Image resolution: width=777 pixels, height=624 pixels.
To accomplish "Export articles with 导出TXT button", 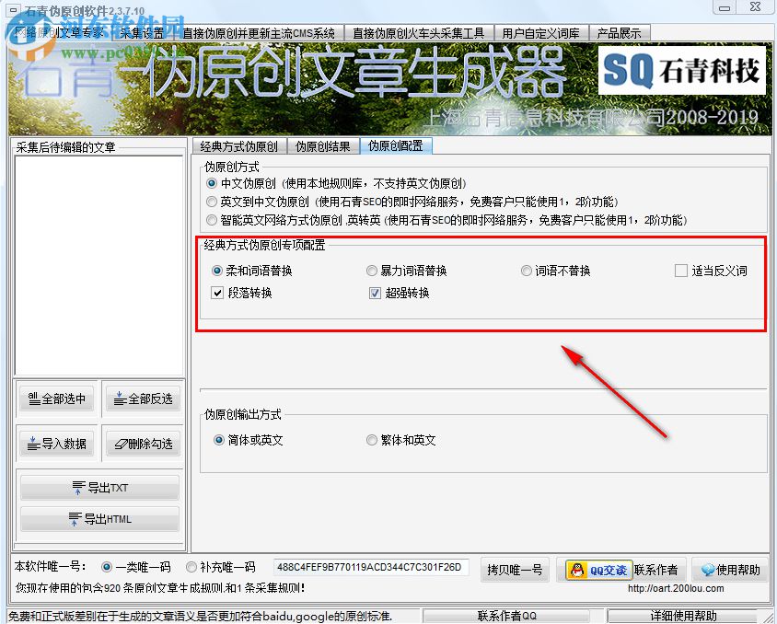I will click(x=99, y=488).
